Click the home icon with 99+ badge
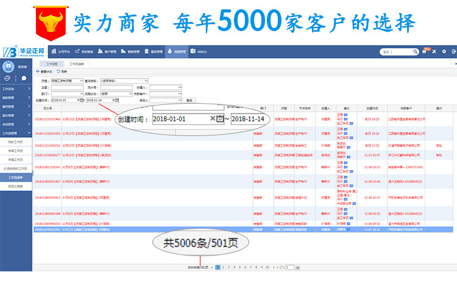Image resolution: width=457 pixels, height=283 pixels. (425, 51)
